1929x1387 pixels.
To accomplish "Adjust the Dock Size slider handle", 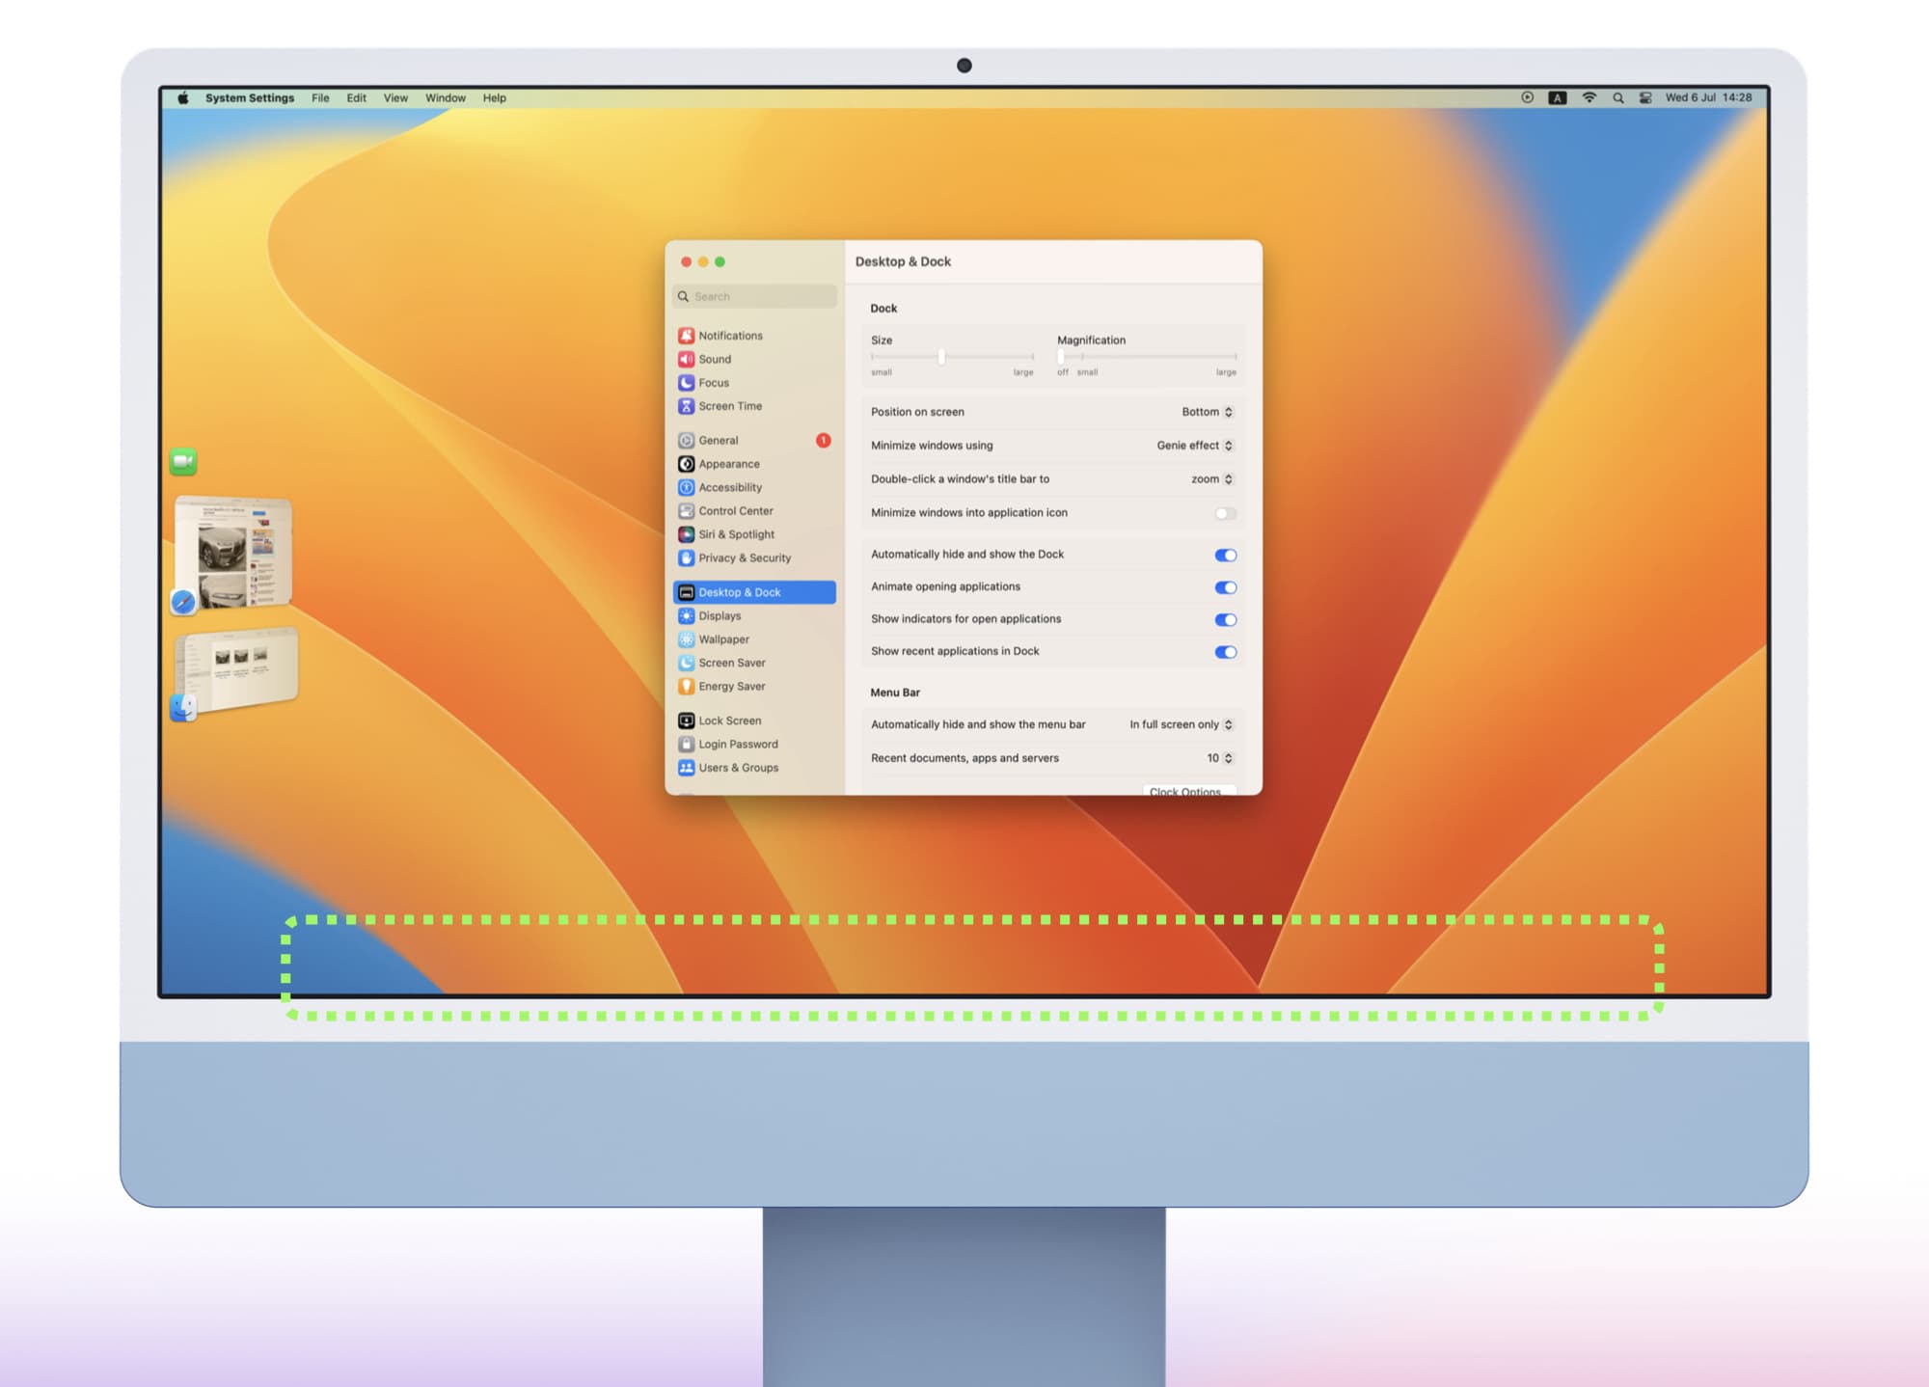I will click(941, 357).
